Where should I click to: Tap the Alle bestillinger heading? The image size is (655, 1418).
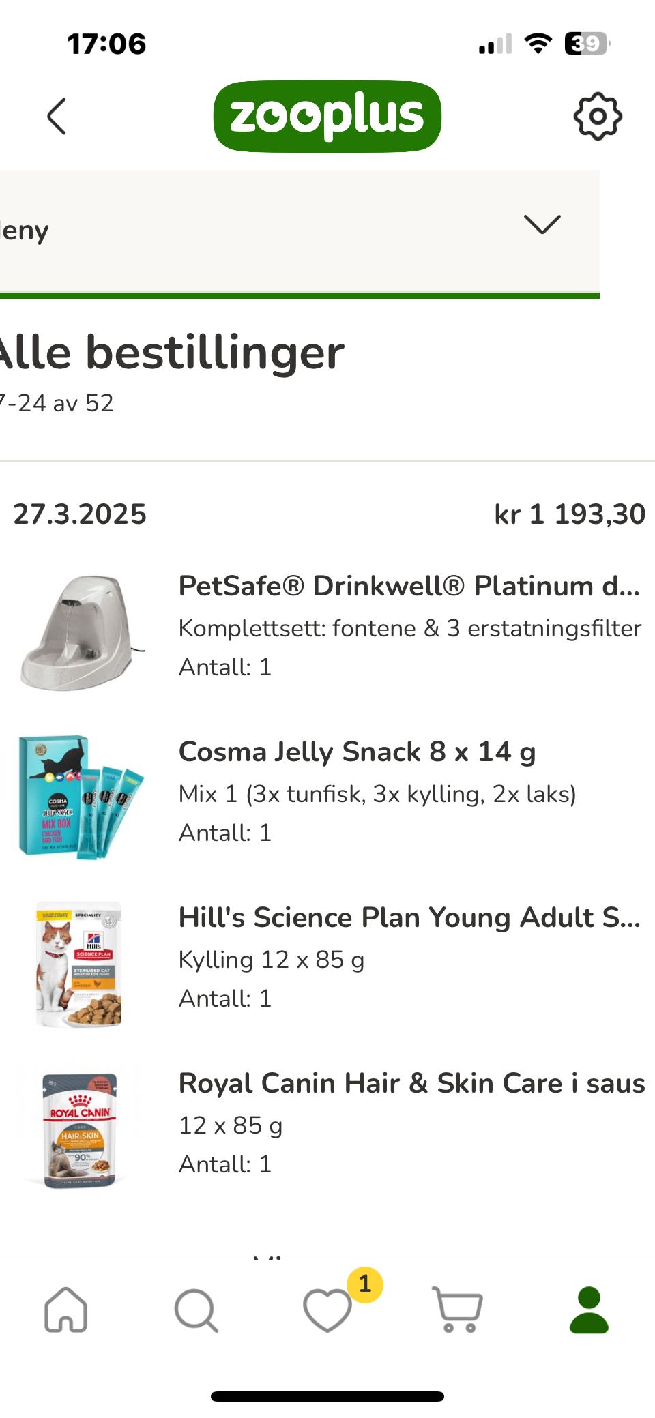172,353
